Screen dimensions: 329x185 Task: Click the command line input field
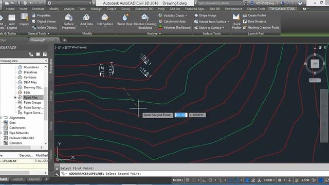point(194,174)
